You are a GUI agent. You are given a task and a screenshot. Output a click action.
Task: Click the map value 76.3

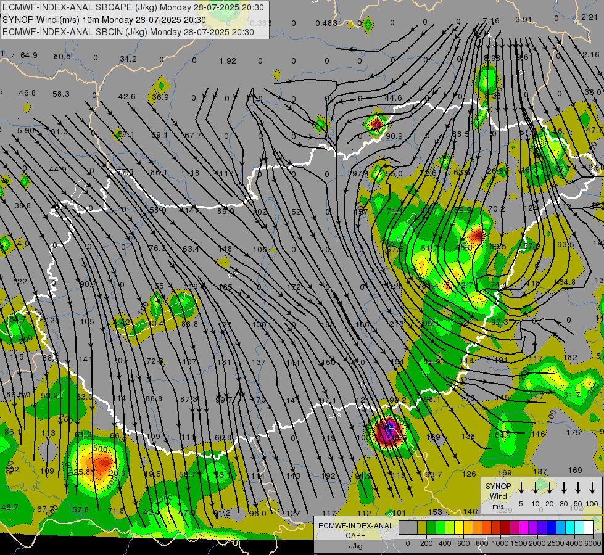pos(157,249)
